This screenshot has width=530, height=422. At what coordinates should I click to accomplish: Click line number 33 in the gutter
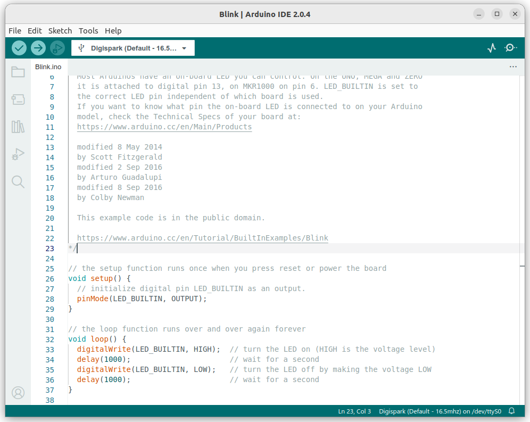pos(49,350)
